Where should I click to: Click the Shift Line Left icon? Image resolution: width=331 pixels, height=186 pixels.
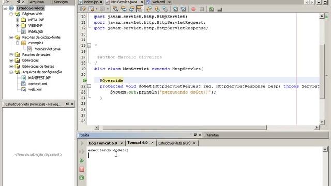(175, 9)
